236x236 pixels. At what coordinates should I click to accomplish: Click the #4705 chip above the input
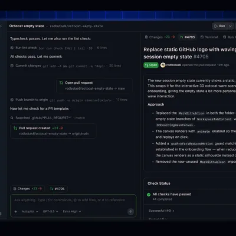click(57, 189)
